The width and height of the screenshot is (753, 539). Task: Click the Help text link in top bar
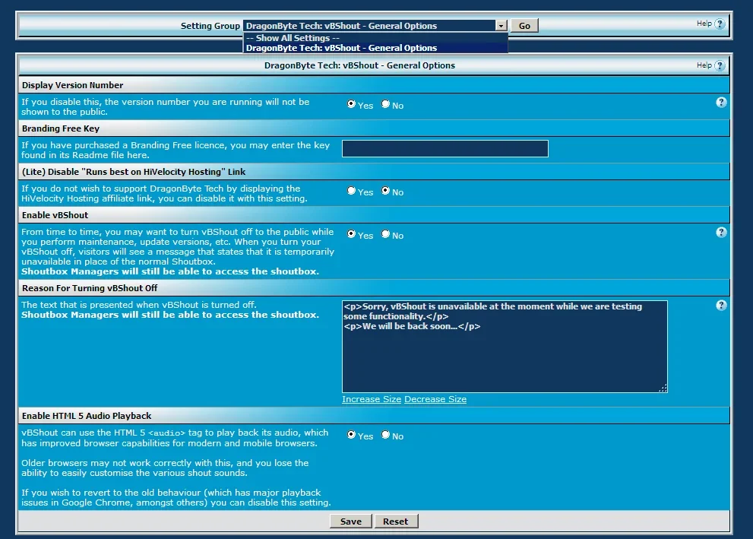point(704,24)
